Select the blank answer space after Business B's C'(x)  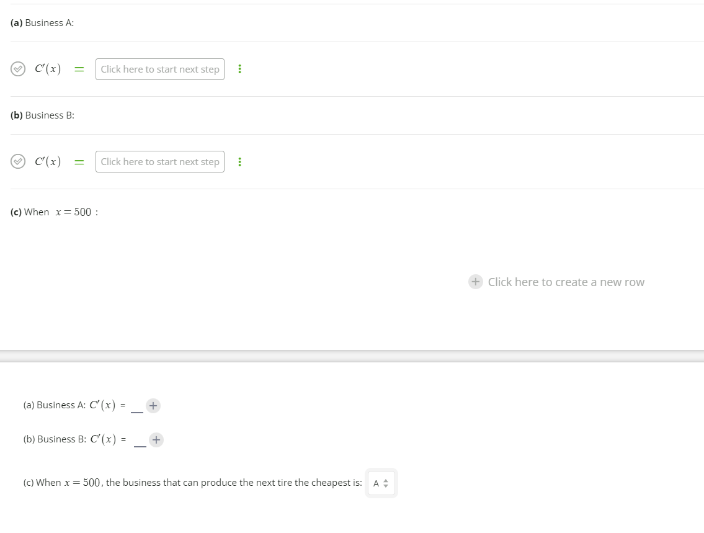(x=140, y=442)
